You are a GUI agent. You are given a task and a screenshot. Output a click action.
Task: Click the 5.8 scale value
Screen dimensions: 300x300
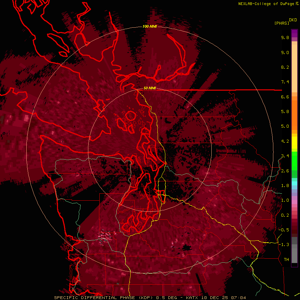pos(285,112)
